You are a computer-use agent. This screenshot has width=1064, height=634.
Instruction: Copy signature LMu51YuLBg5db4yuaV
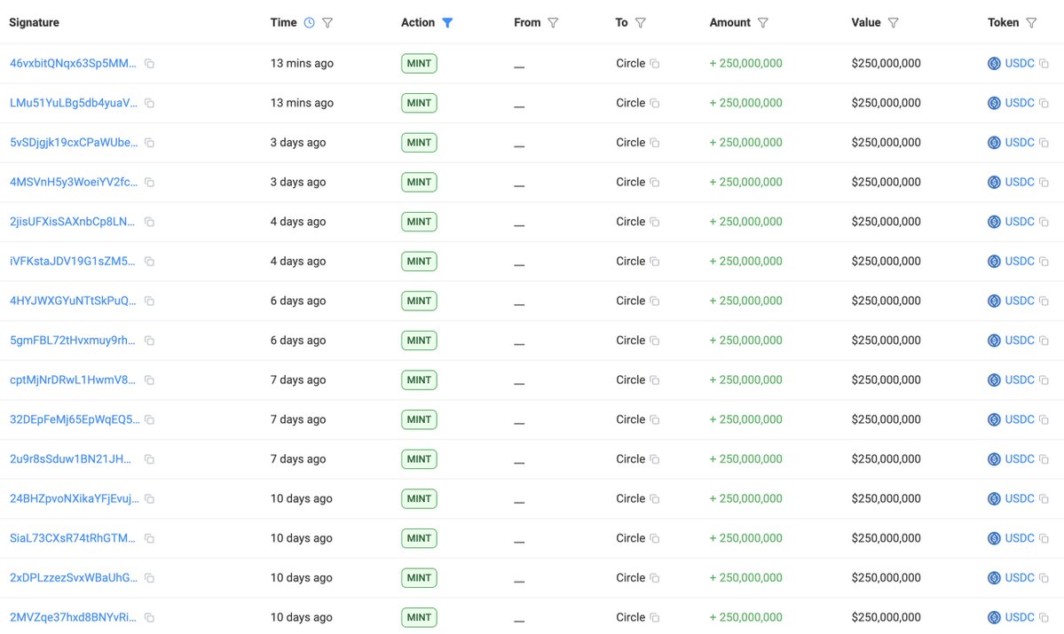coord(149,104)
